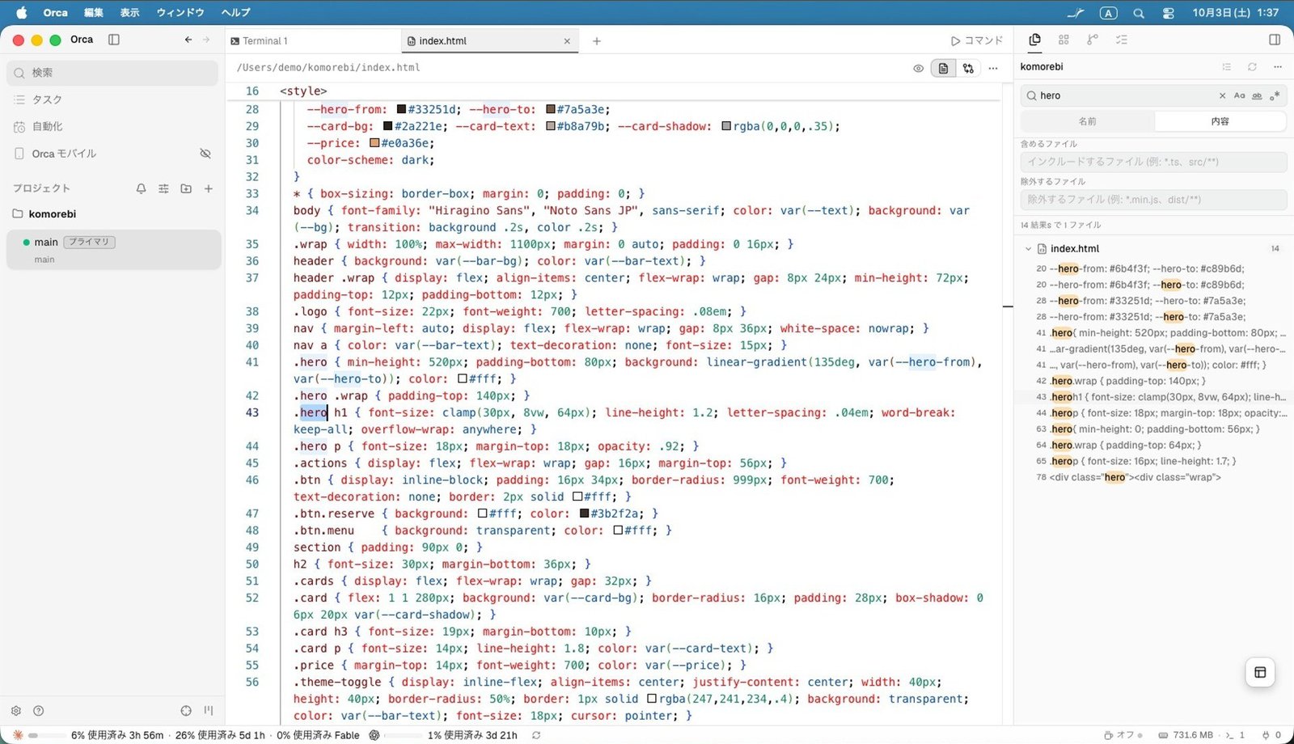Open settings gear at sidebar bottom
Image resolution: width=1294 pixels, height=744 pixels.
pyautogui.click(x=16, y=711)
